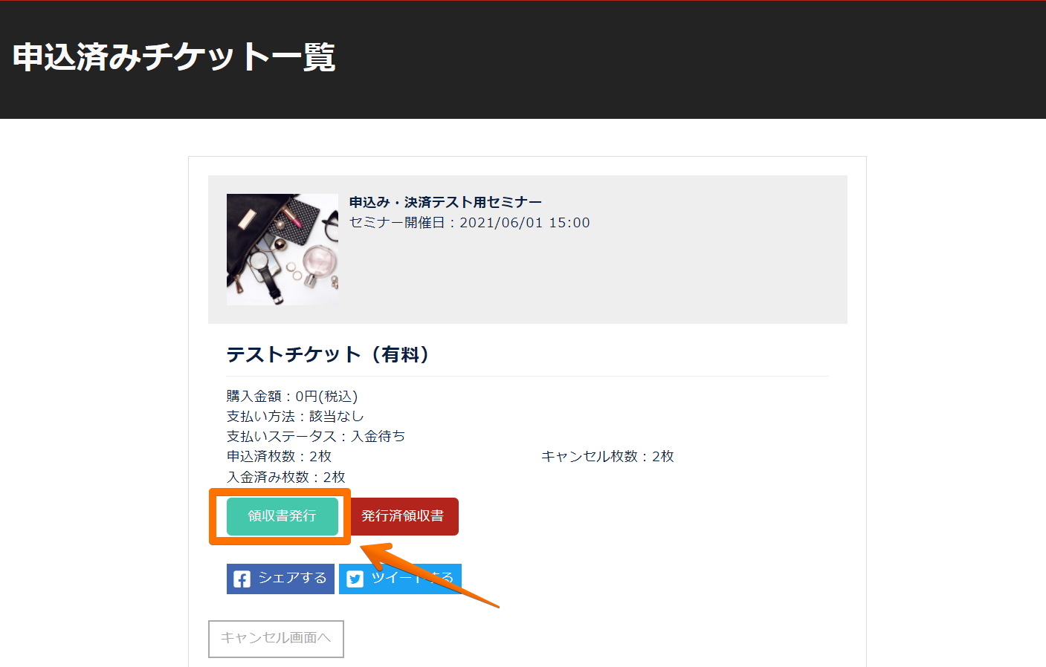Image resolution: width=1046 pixels, height=667 pixels.
Task: Click the Facebook logo icon
Action: coord(242,579)
